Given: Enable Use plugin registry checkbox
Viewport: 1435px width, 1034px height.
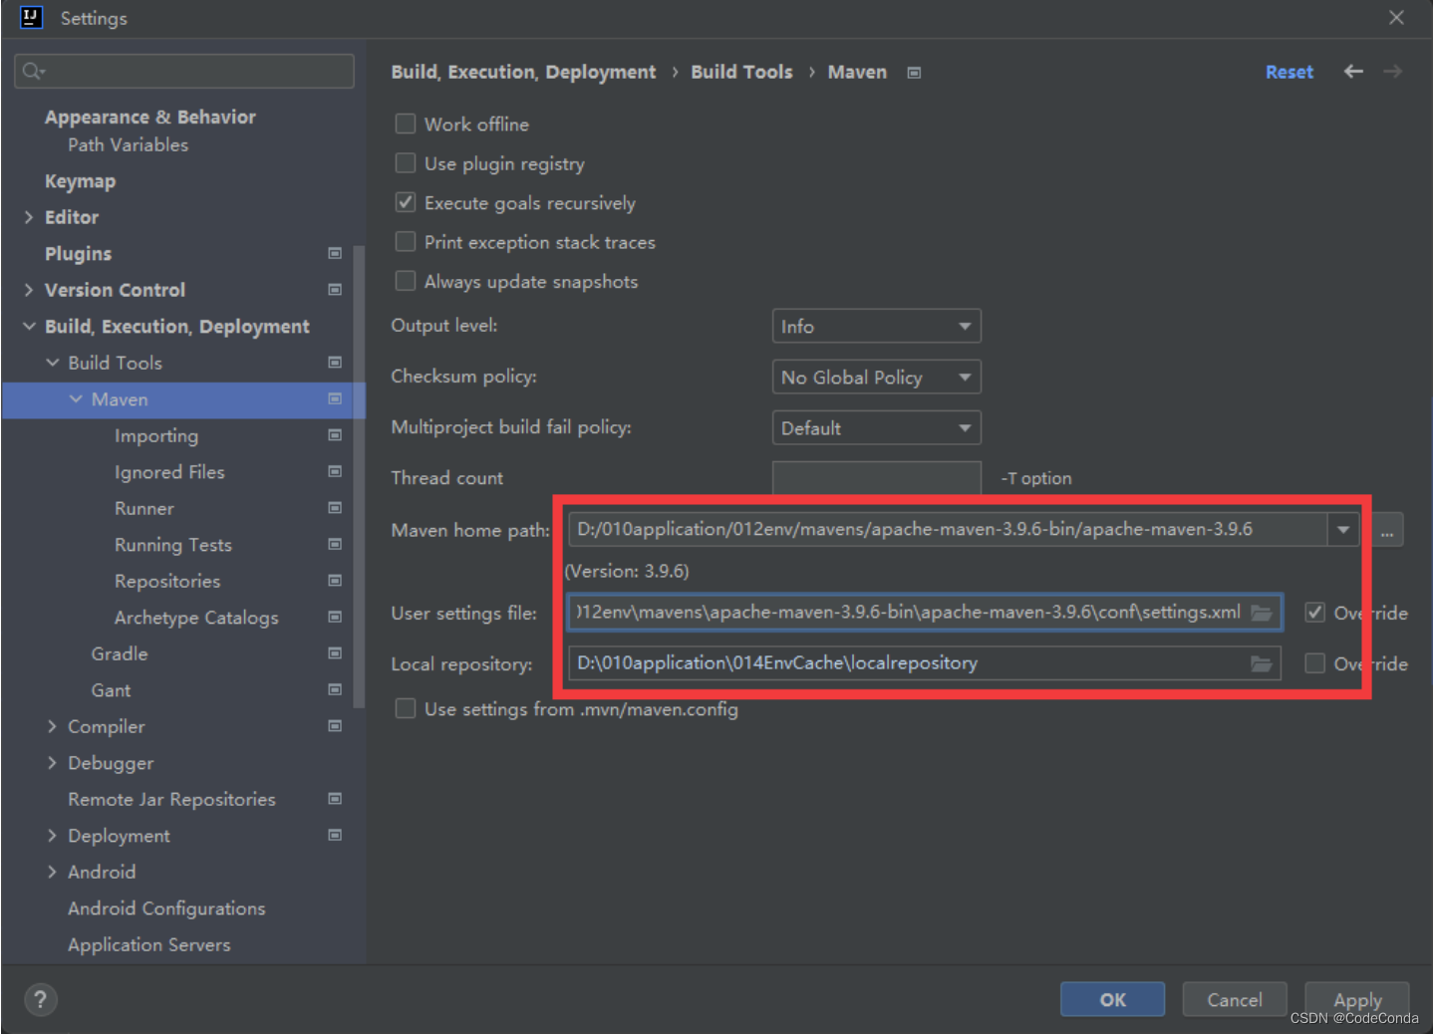Looking at the screenshot, I should tap(405, 163).
